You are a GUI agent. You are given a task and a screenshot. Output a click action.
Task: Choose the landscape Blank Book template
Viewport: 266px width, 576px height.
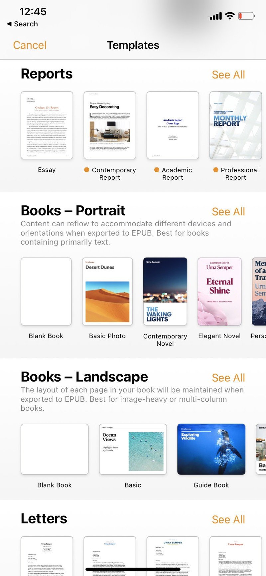click(55, 449)
